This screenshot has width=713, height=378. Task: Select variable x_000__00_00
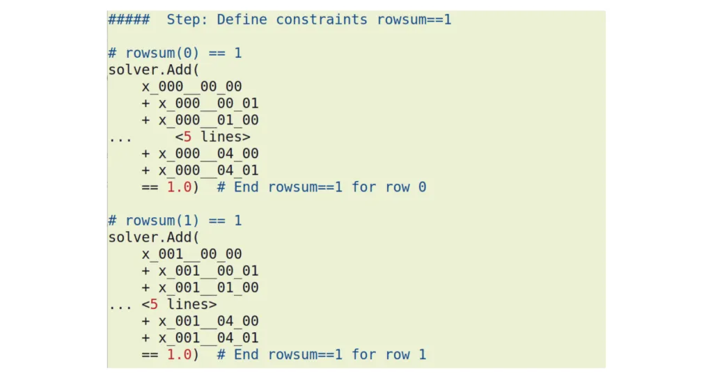coord(191,86)
